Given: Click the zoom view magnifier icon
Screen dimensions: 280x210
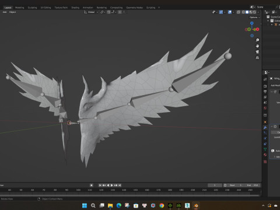Looking at the screenshot, I should click(257, 40).
